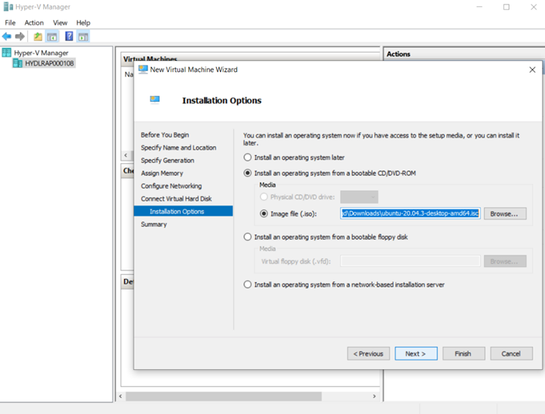Click the bottom scrollbar right arrow
545x414 pixels.
click(374, 396)
